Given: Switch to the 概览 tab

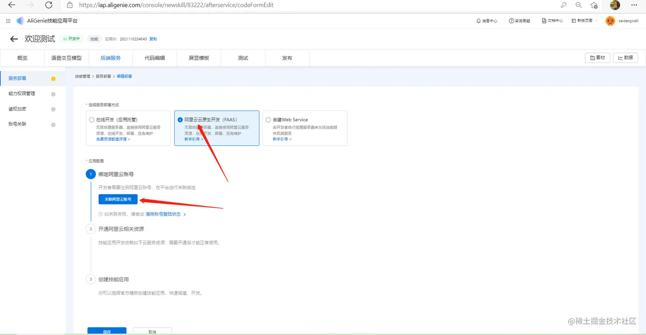Looking at the screenshot, I should point(22,58).
